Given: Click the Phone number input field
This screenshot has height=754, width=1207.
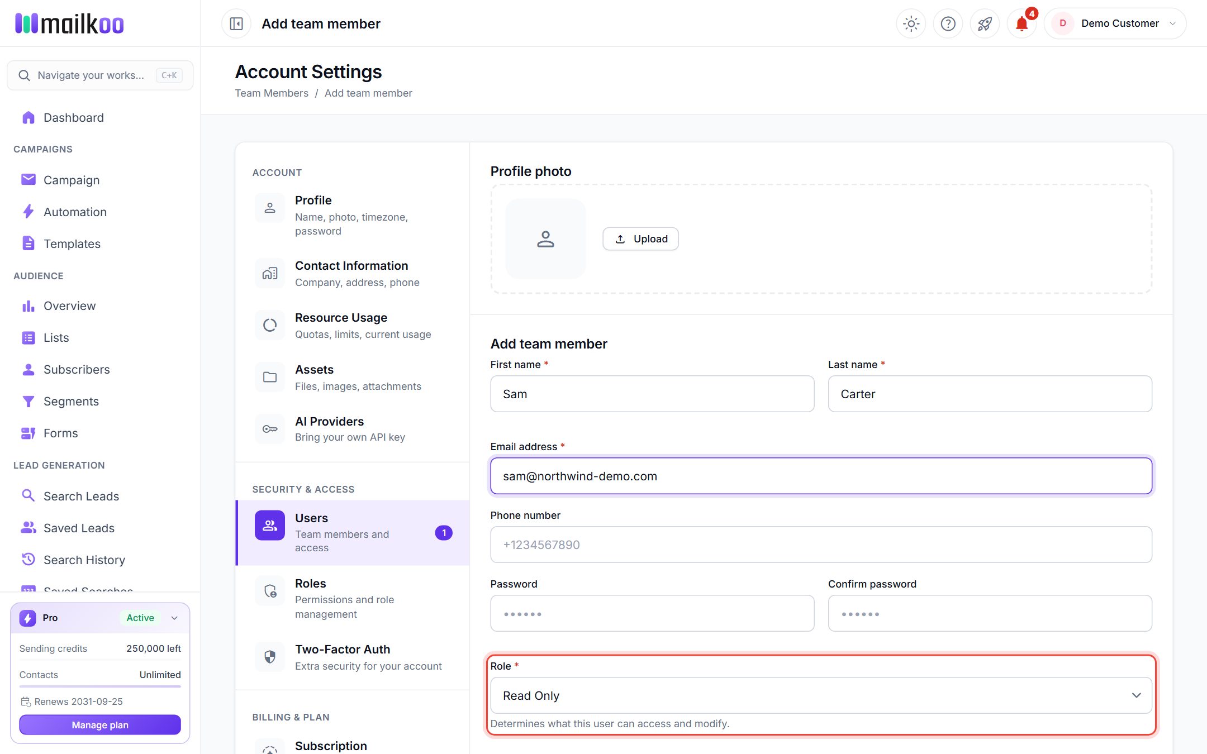Looking at the screenshot, I should 821,545.
